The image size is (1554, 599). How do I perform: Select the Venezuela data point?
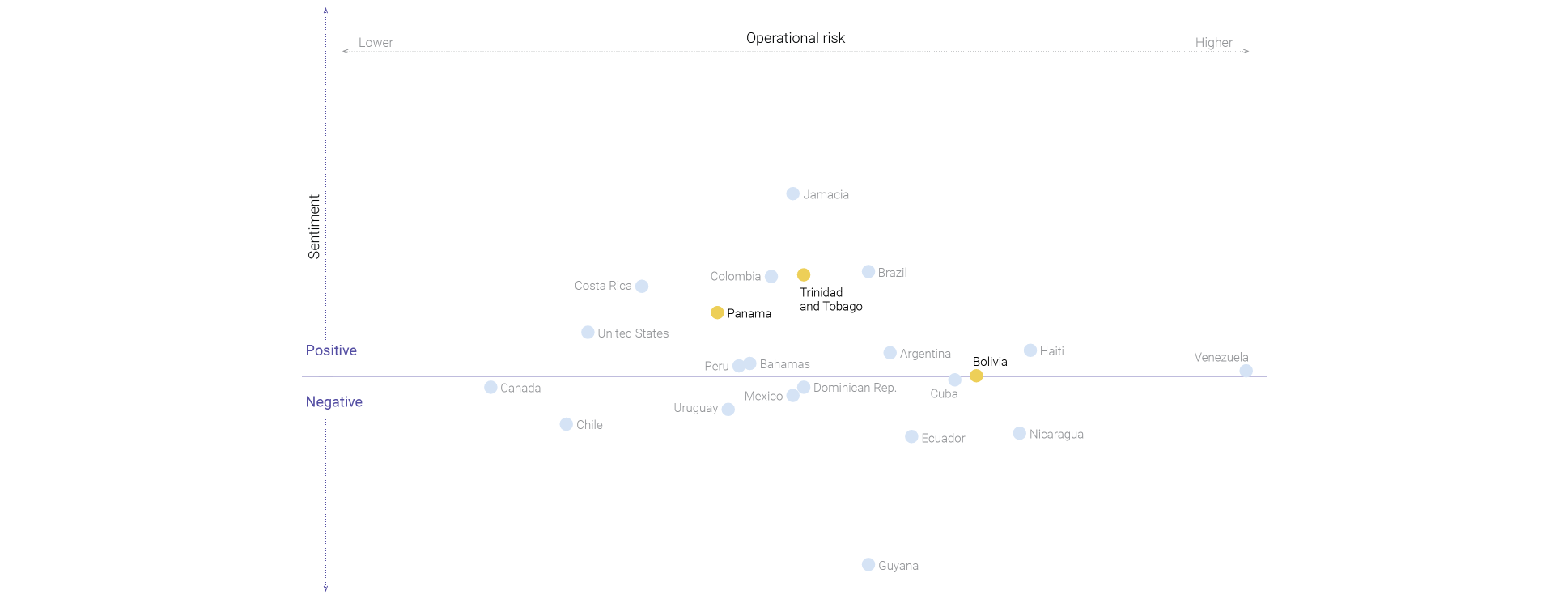1246,371
